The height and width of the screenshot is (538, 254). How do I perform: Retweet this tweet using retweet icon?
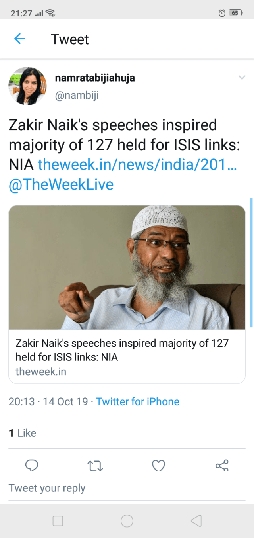point(95,465)
